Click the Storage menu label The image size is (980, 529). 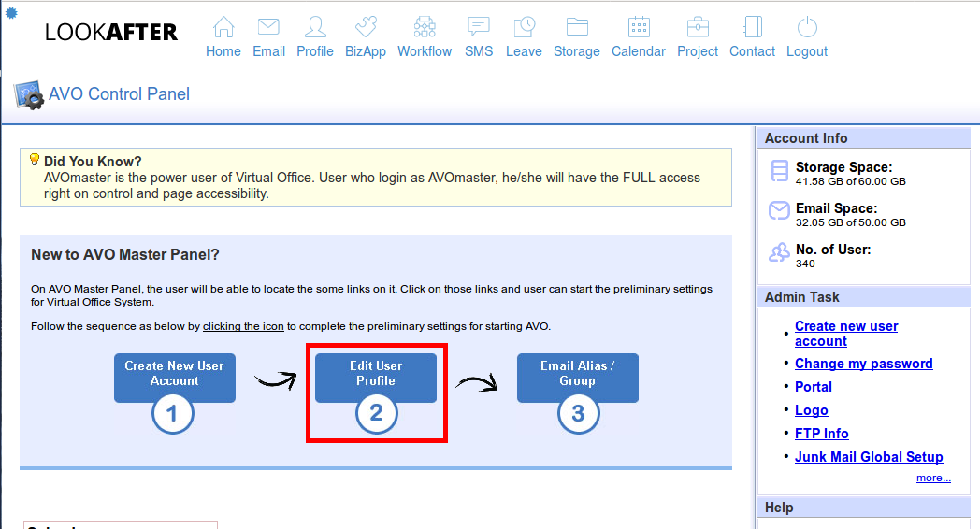[x=577, y=51]
